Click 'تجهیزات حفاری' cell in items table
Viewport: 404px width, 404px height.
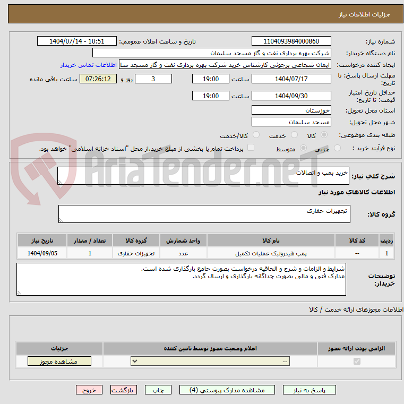[x=136, y=254]
